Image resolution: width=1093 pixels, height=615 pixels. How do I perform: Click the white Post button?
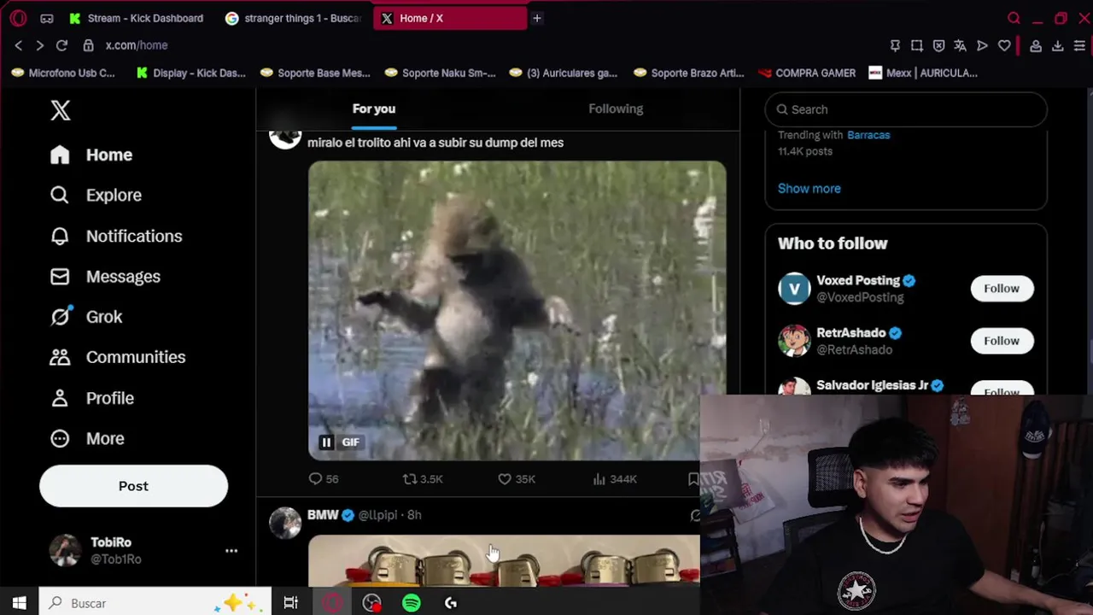click(133, 486)
